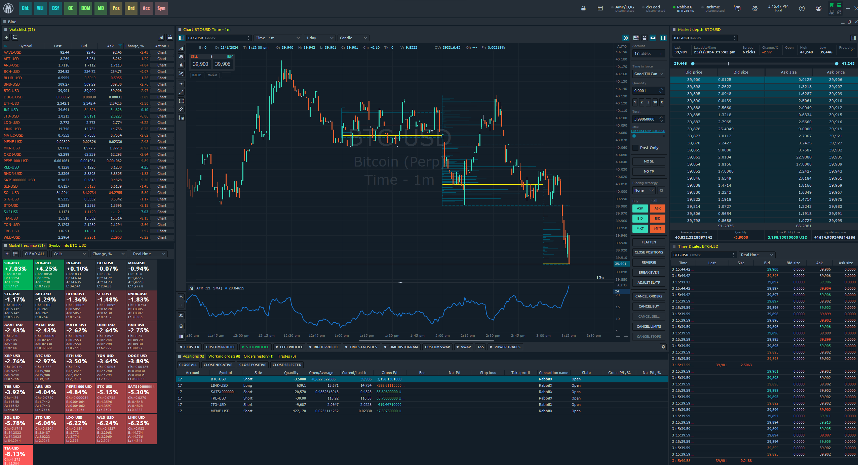Viewport: 858px width, 465px height.
Task: Click the keyboard trading icon on chart header
Action: pos(636,38)
